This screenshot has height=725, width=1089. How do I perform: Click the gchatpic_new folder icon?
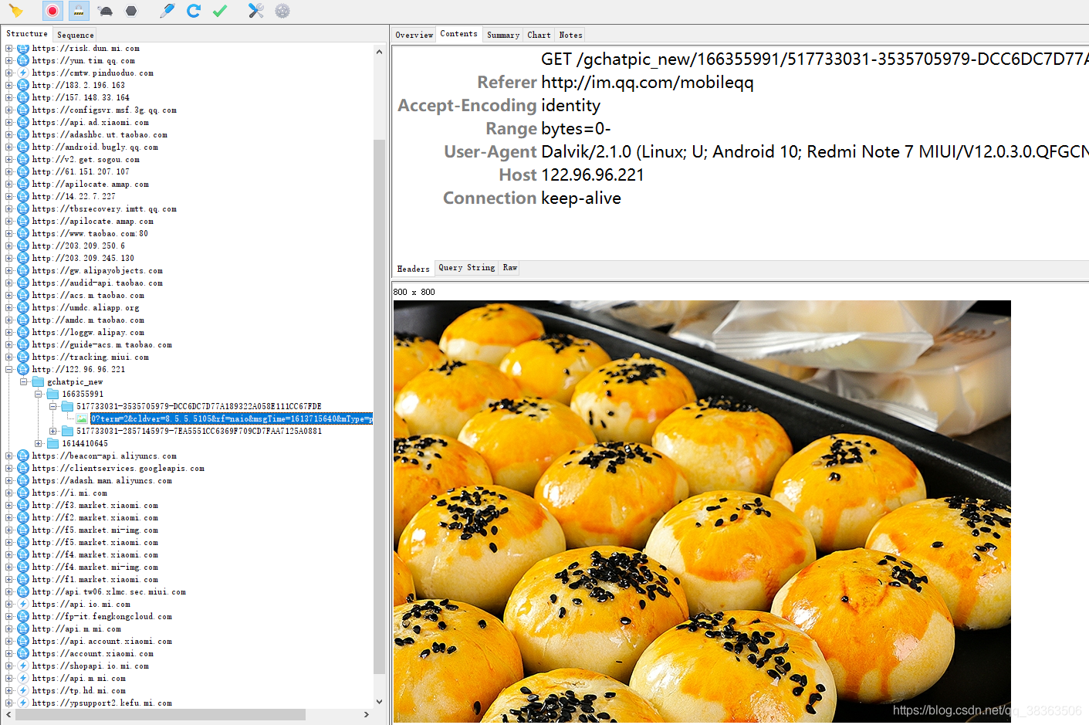coord(38,382)
